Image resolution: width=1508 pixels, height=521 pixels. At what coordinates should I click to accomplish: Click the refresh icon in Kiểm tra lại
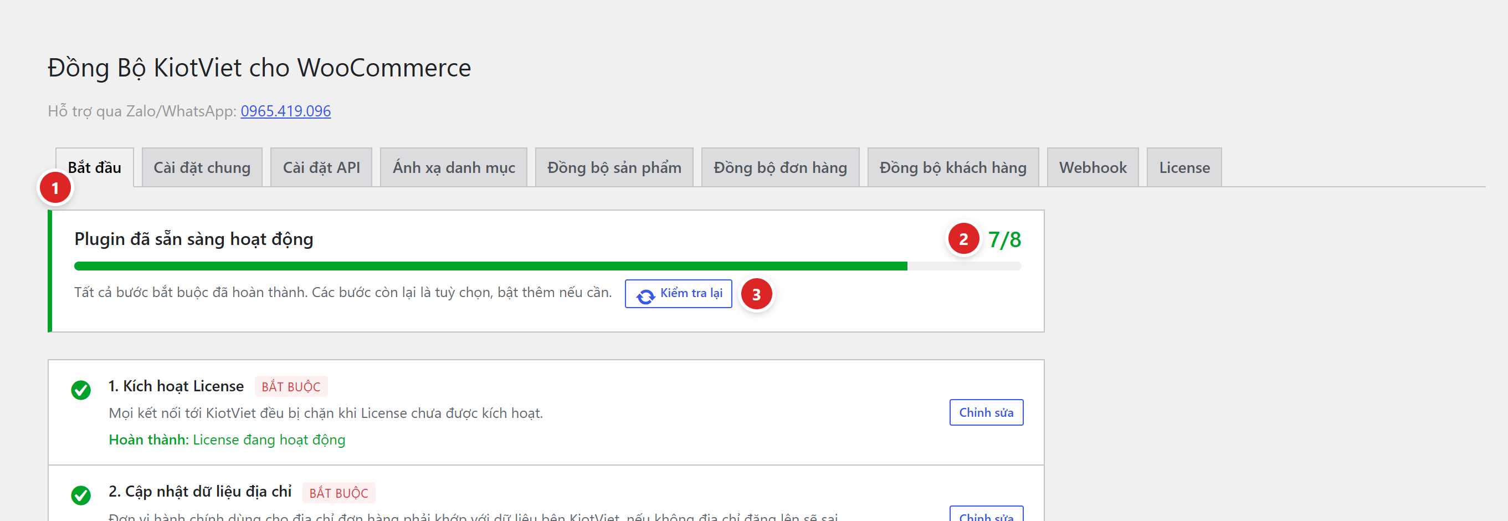[646, 297]
